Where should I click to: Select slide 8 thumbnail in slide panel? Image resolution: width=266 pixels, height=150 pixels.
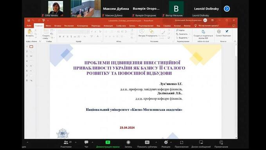[31, 81]
